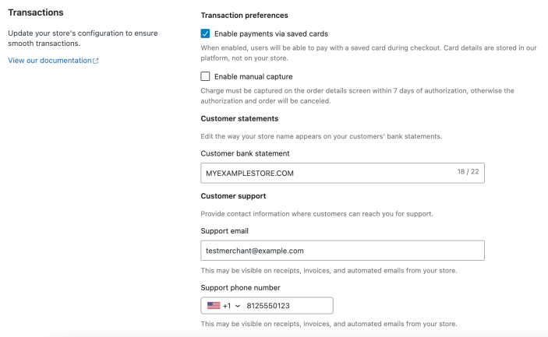548x337 pixels.
Task: Tick the manual capture checkbox
Action: (x=206, y=76)
